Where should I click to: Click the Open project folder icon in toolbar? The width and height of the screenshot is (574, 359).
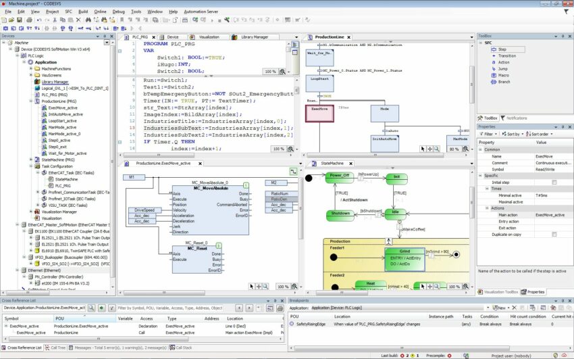point(11,20)
